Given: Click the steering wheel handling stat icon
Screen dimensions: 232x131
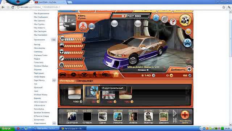Looking at the screenshot, I should point(62,52).
